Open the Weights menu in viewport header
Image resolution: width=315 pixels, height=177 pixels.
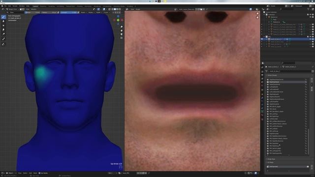tap(33, 9)
